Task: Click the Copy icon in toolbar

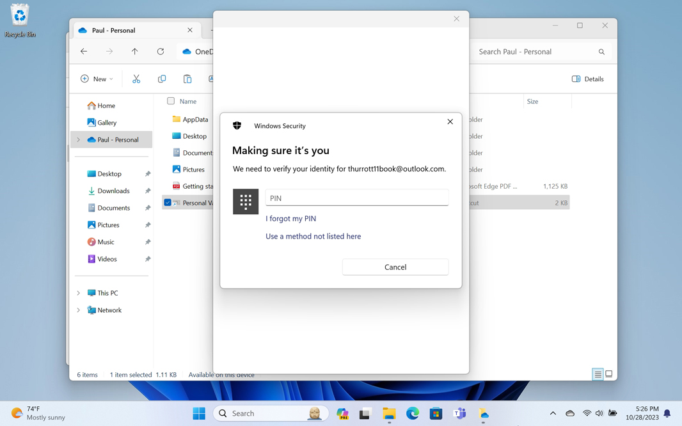Action: click(162, 79)
